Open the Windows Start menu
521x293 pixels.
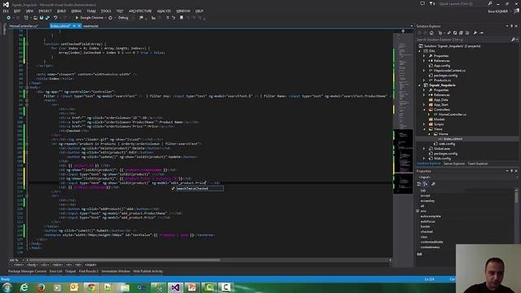7,287
